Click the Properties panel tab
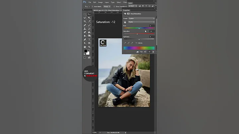This screenshot has height=134, width=239. point(126,10)
